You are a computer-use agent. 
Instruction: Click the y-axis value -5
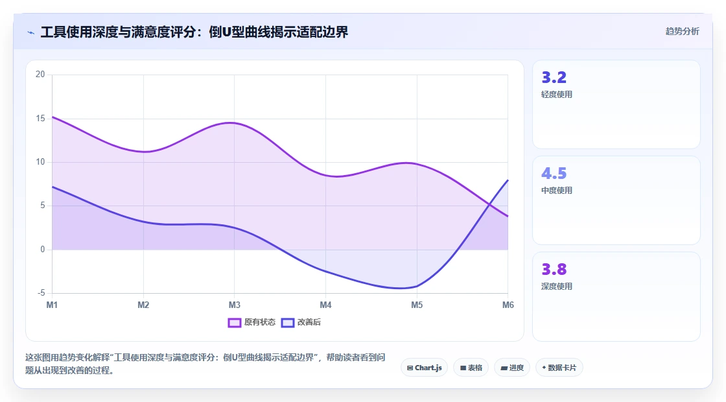(41, 292)
